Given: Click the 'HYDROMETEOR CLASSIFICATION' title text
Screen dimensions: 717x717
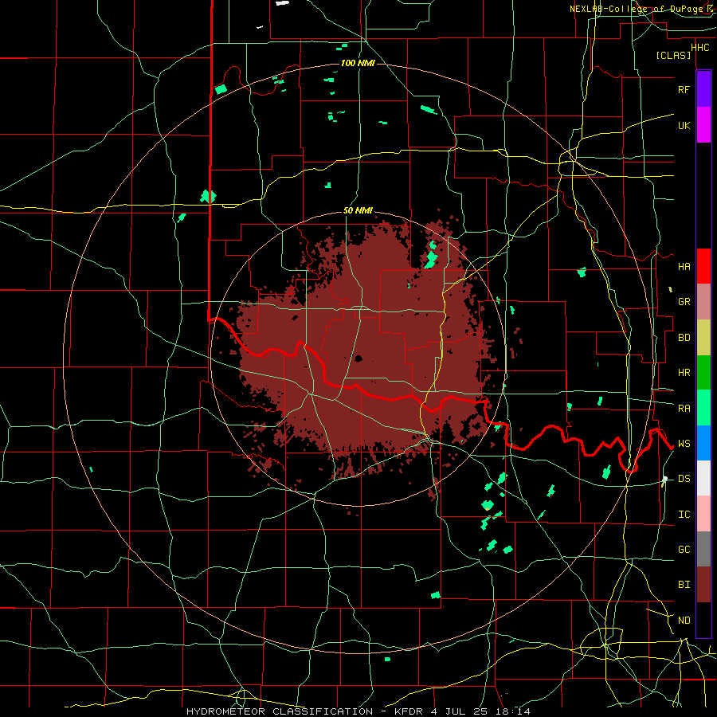Looking at the screenshot, I should tap(280, 711).
